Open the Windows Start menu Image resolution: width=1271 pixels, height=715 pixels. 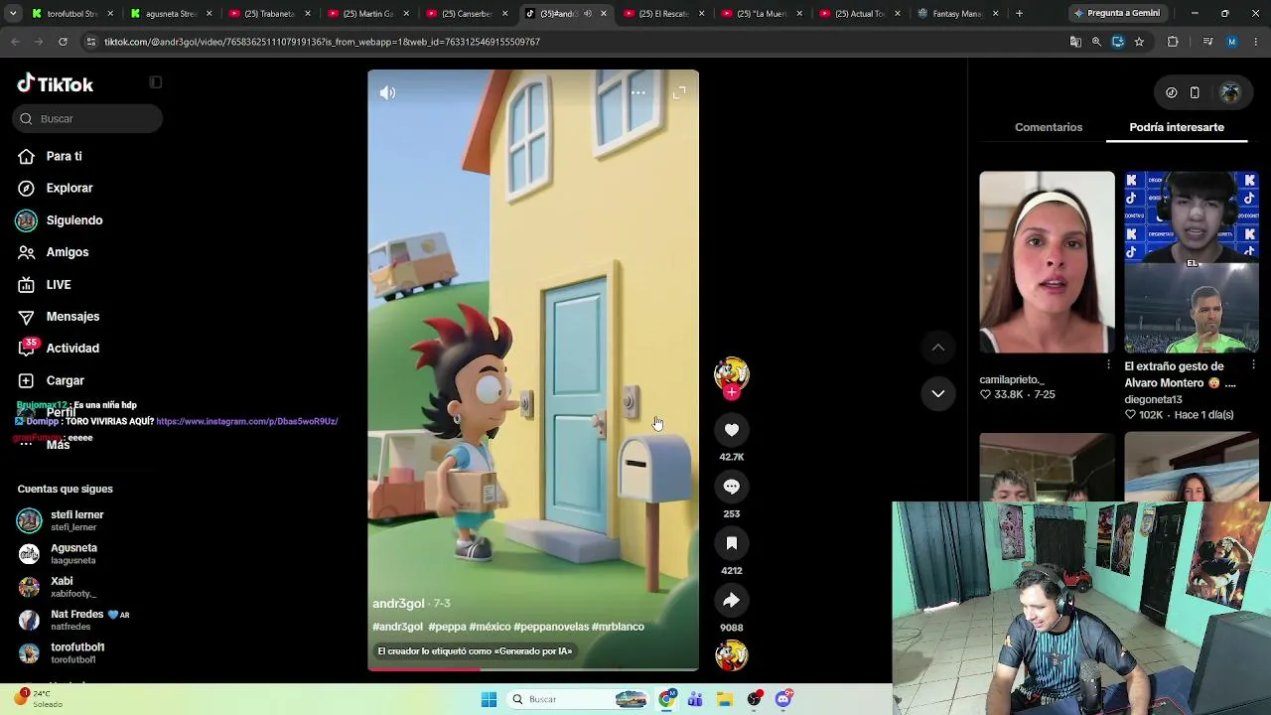(x=489, y=699)
